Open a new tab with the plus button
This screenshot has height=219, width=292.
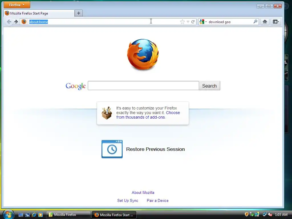[79, 13]
